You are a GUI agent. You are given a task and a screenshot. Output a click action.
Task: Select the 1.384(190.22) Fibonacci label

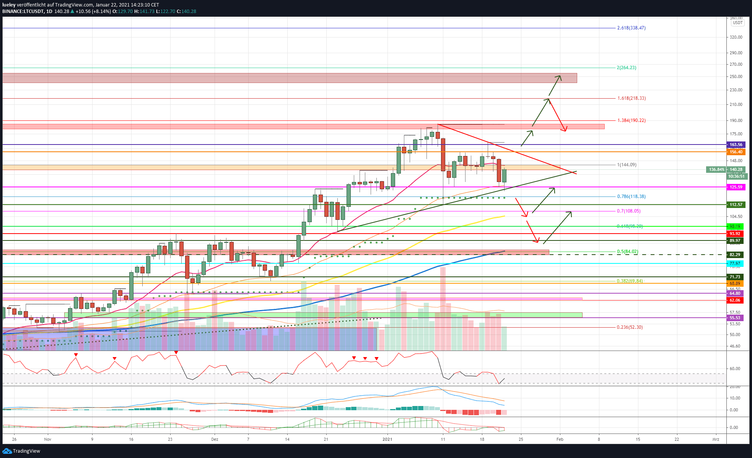point(631,120)
